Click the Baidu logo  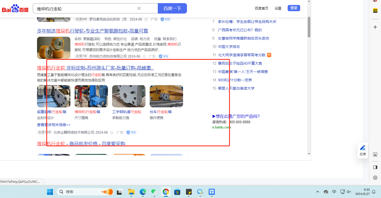[x=15, y=9]
